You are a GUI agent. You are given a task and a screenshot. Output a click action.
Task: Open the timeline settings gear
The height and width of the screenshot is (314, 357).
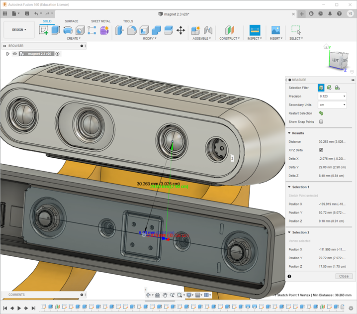[x=351, y=308]
